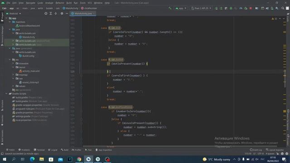
Task: Click the red Stop button icon
Action: (x=251, y=8)
